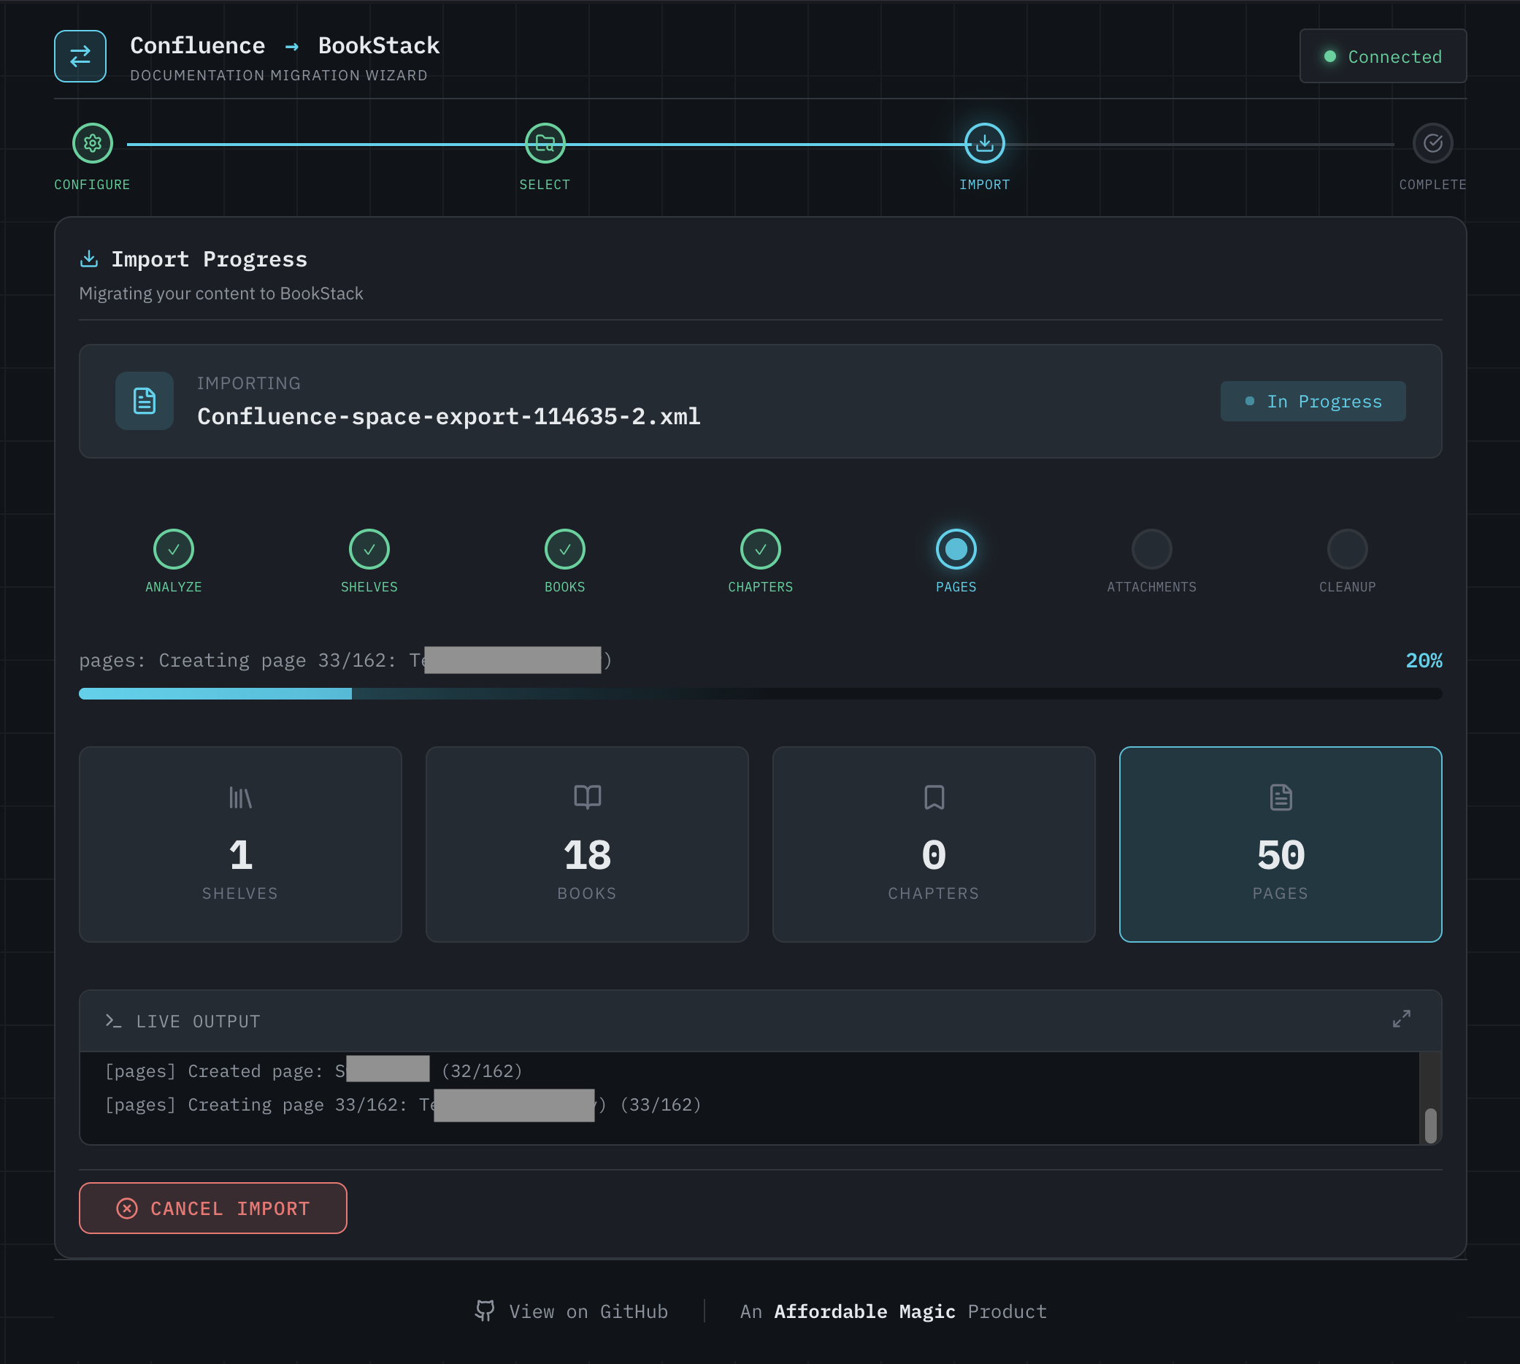Click the Connected status badge
The image size is (1520, 1364).
(x=1382, y=56)
